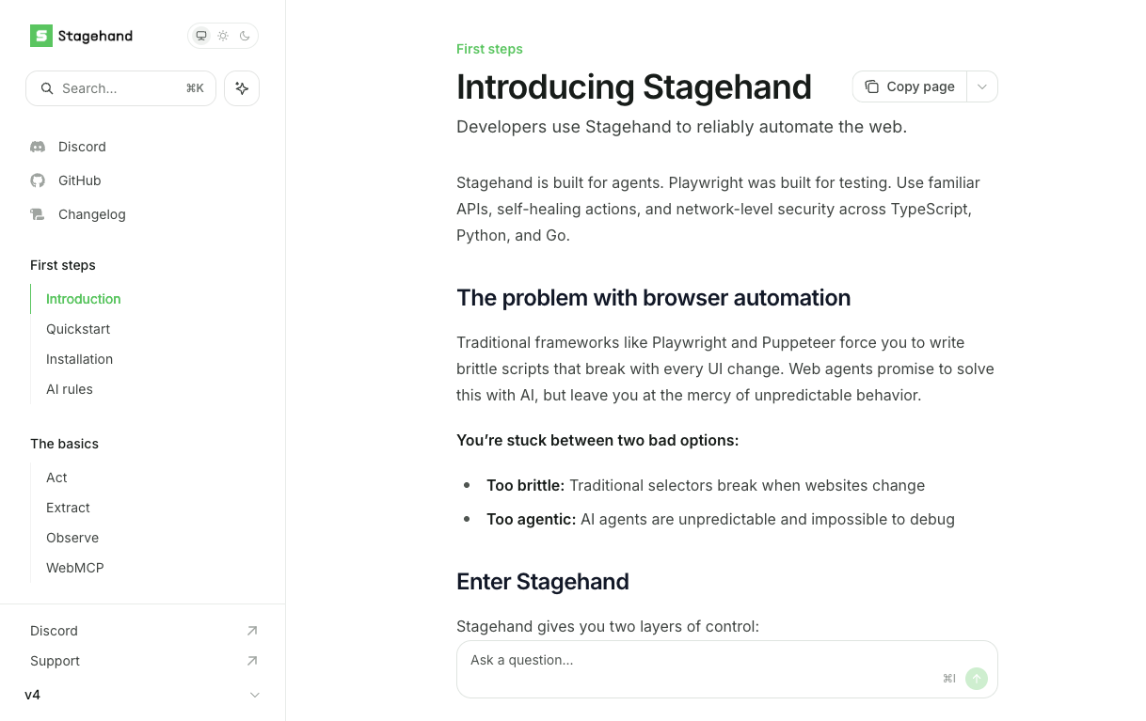The width and height of the screenshot is (1146, 721).
Task: Open the Changelog link in sidebar
Action: 92,214
